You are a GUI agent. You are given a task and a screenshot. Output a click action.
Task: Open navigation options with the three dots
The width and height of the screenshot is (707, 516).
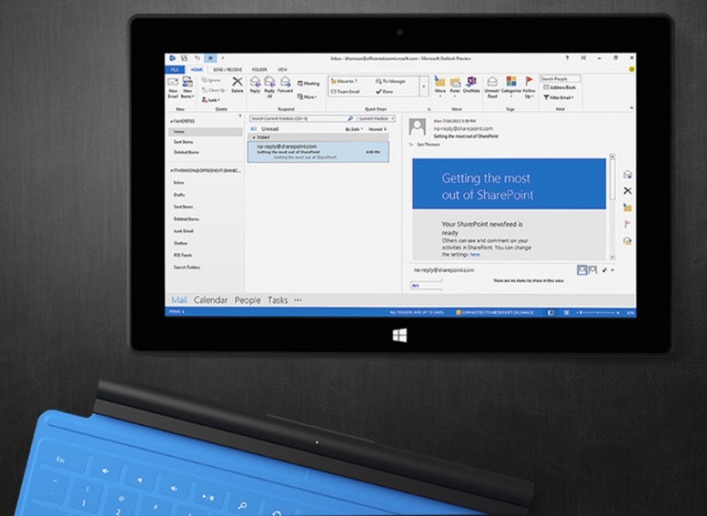[297, 300]
